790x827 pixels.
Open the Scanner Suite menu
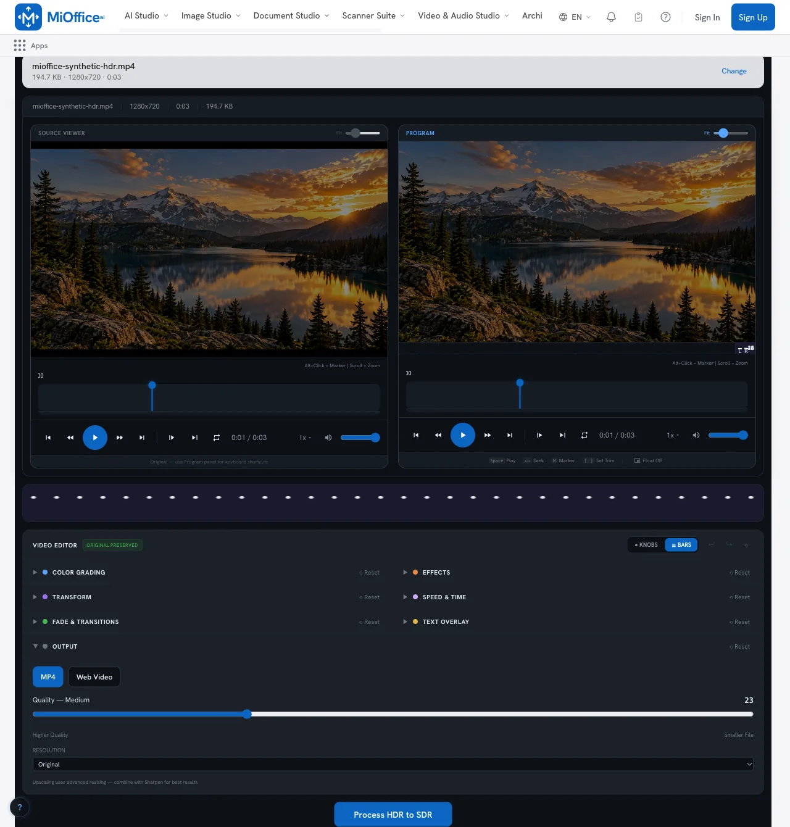pyautogui.click(x=373, y=15)
